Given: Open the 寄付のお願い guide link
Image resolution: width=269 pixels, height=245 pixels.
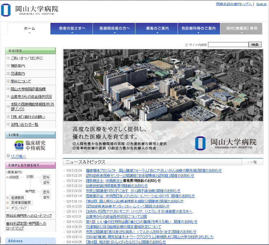Looking at the screenshot, I should (28, 117).
